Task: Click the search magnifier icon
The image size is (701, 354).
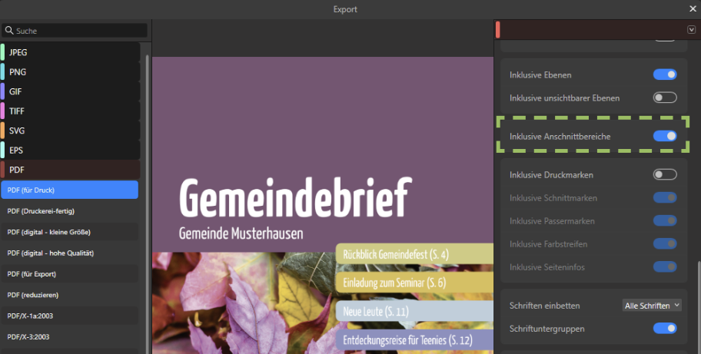Action: pyautogui.click(x=9, y=31)
